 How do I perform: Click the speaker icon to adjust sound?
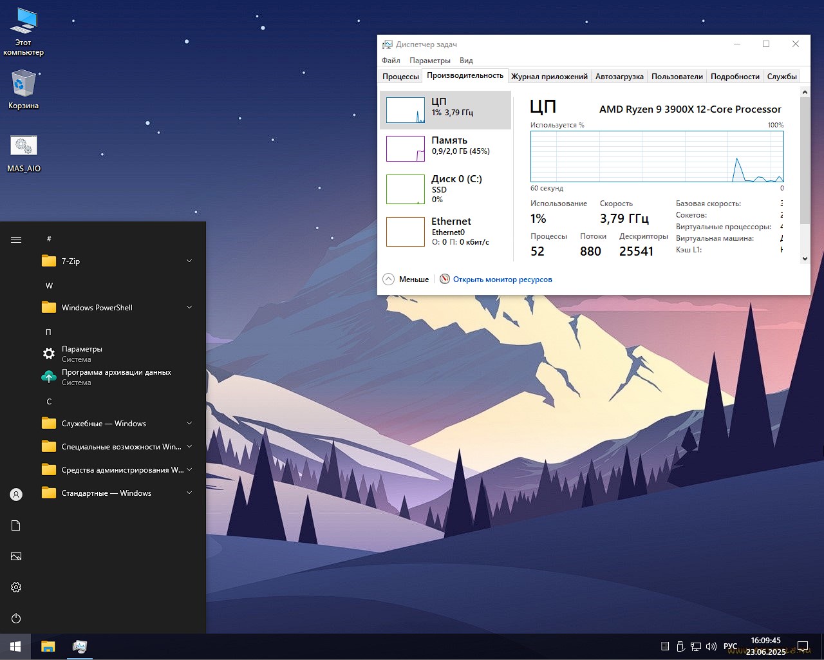711,646
